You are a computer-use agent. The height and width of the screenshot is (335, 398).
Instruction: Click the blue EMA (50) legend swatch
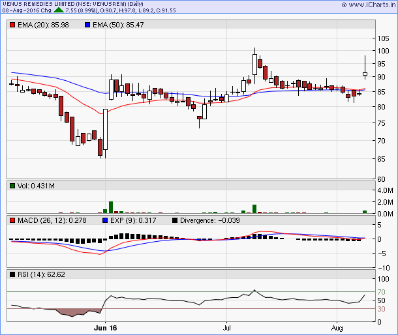(x=87, y=25)
